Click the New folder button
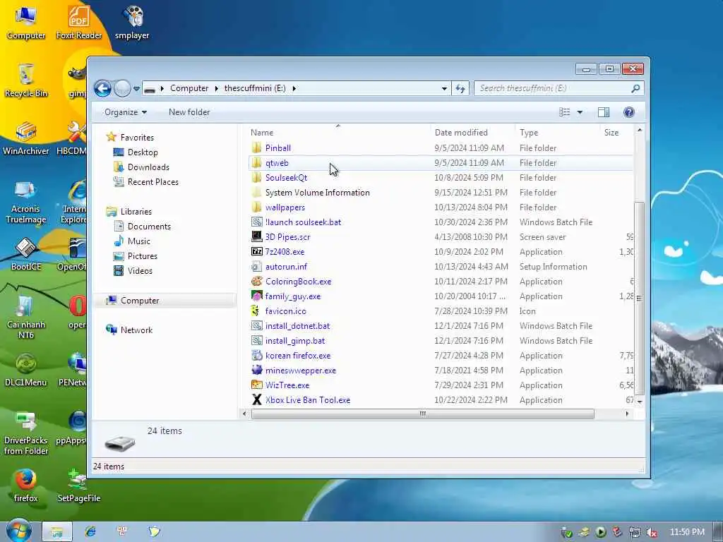723x542 pixels. point(189,112)
